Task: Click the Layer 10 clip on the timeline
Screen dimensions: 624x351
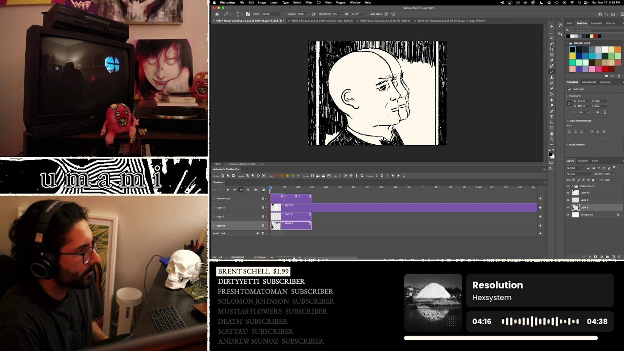Action: 404,208
